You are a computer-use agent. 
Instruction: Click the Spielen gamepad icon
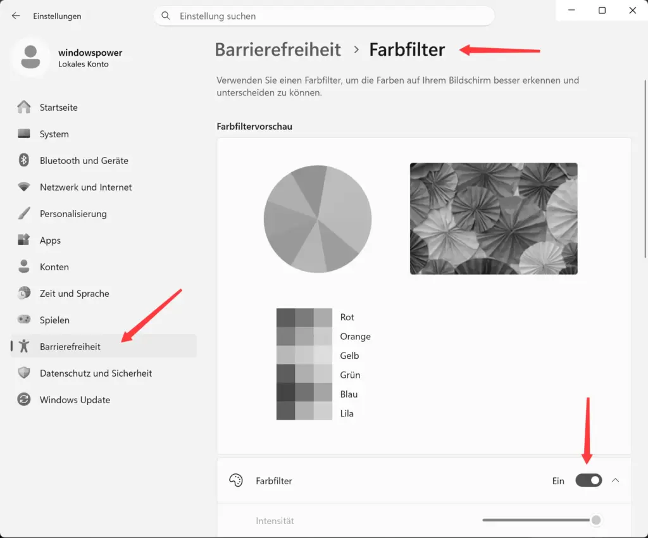pyautogui.click(x=24, y=320)
